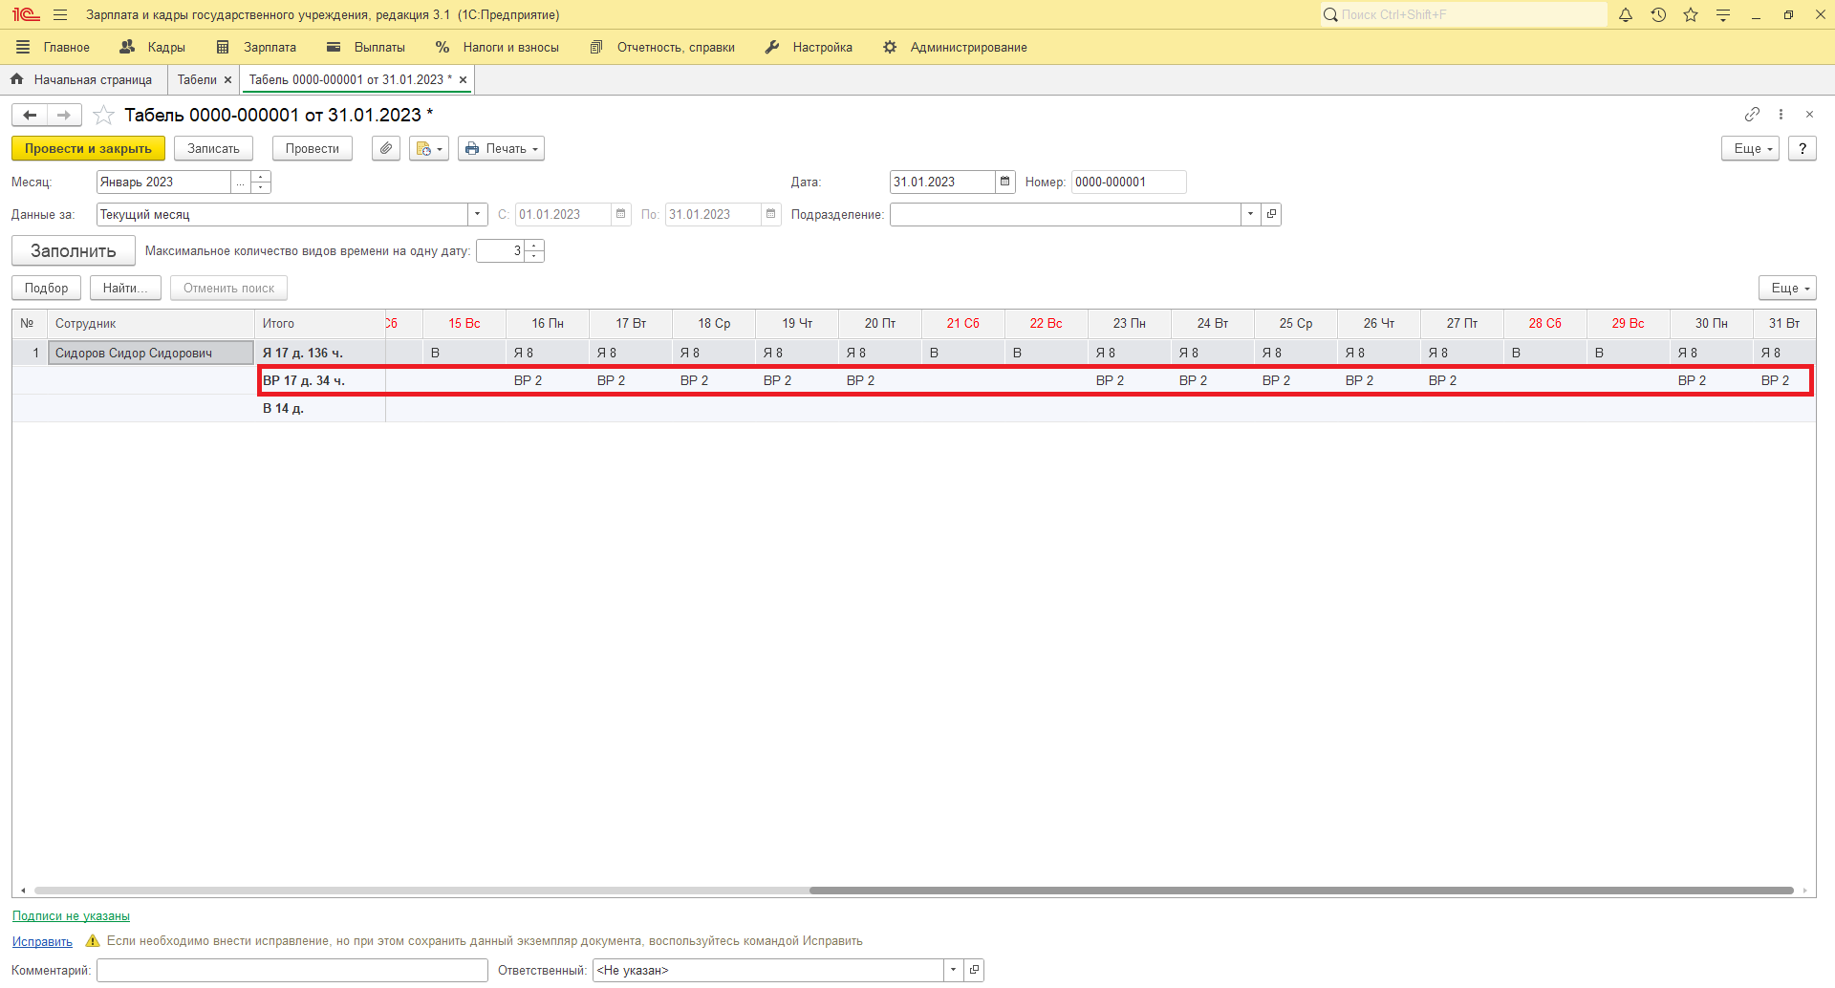The width and height of the screenshot is (1835, 988).
Task: Open the Налоги и взносы section
Action: tap(497, 47)
